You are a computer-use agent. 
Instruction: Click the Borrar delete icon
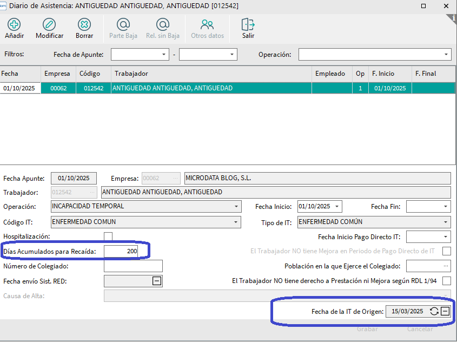[x=84, y=25]
